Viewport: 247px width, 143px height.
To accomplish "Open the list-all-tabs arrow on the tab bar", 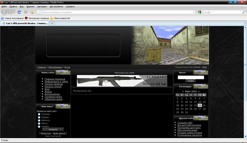I will coord(245,23).
